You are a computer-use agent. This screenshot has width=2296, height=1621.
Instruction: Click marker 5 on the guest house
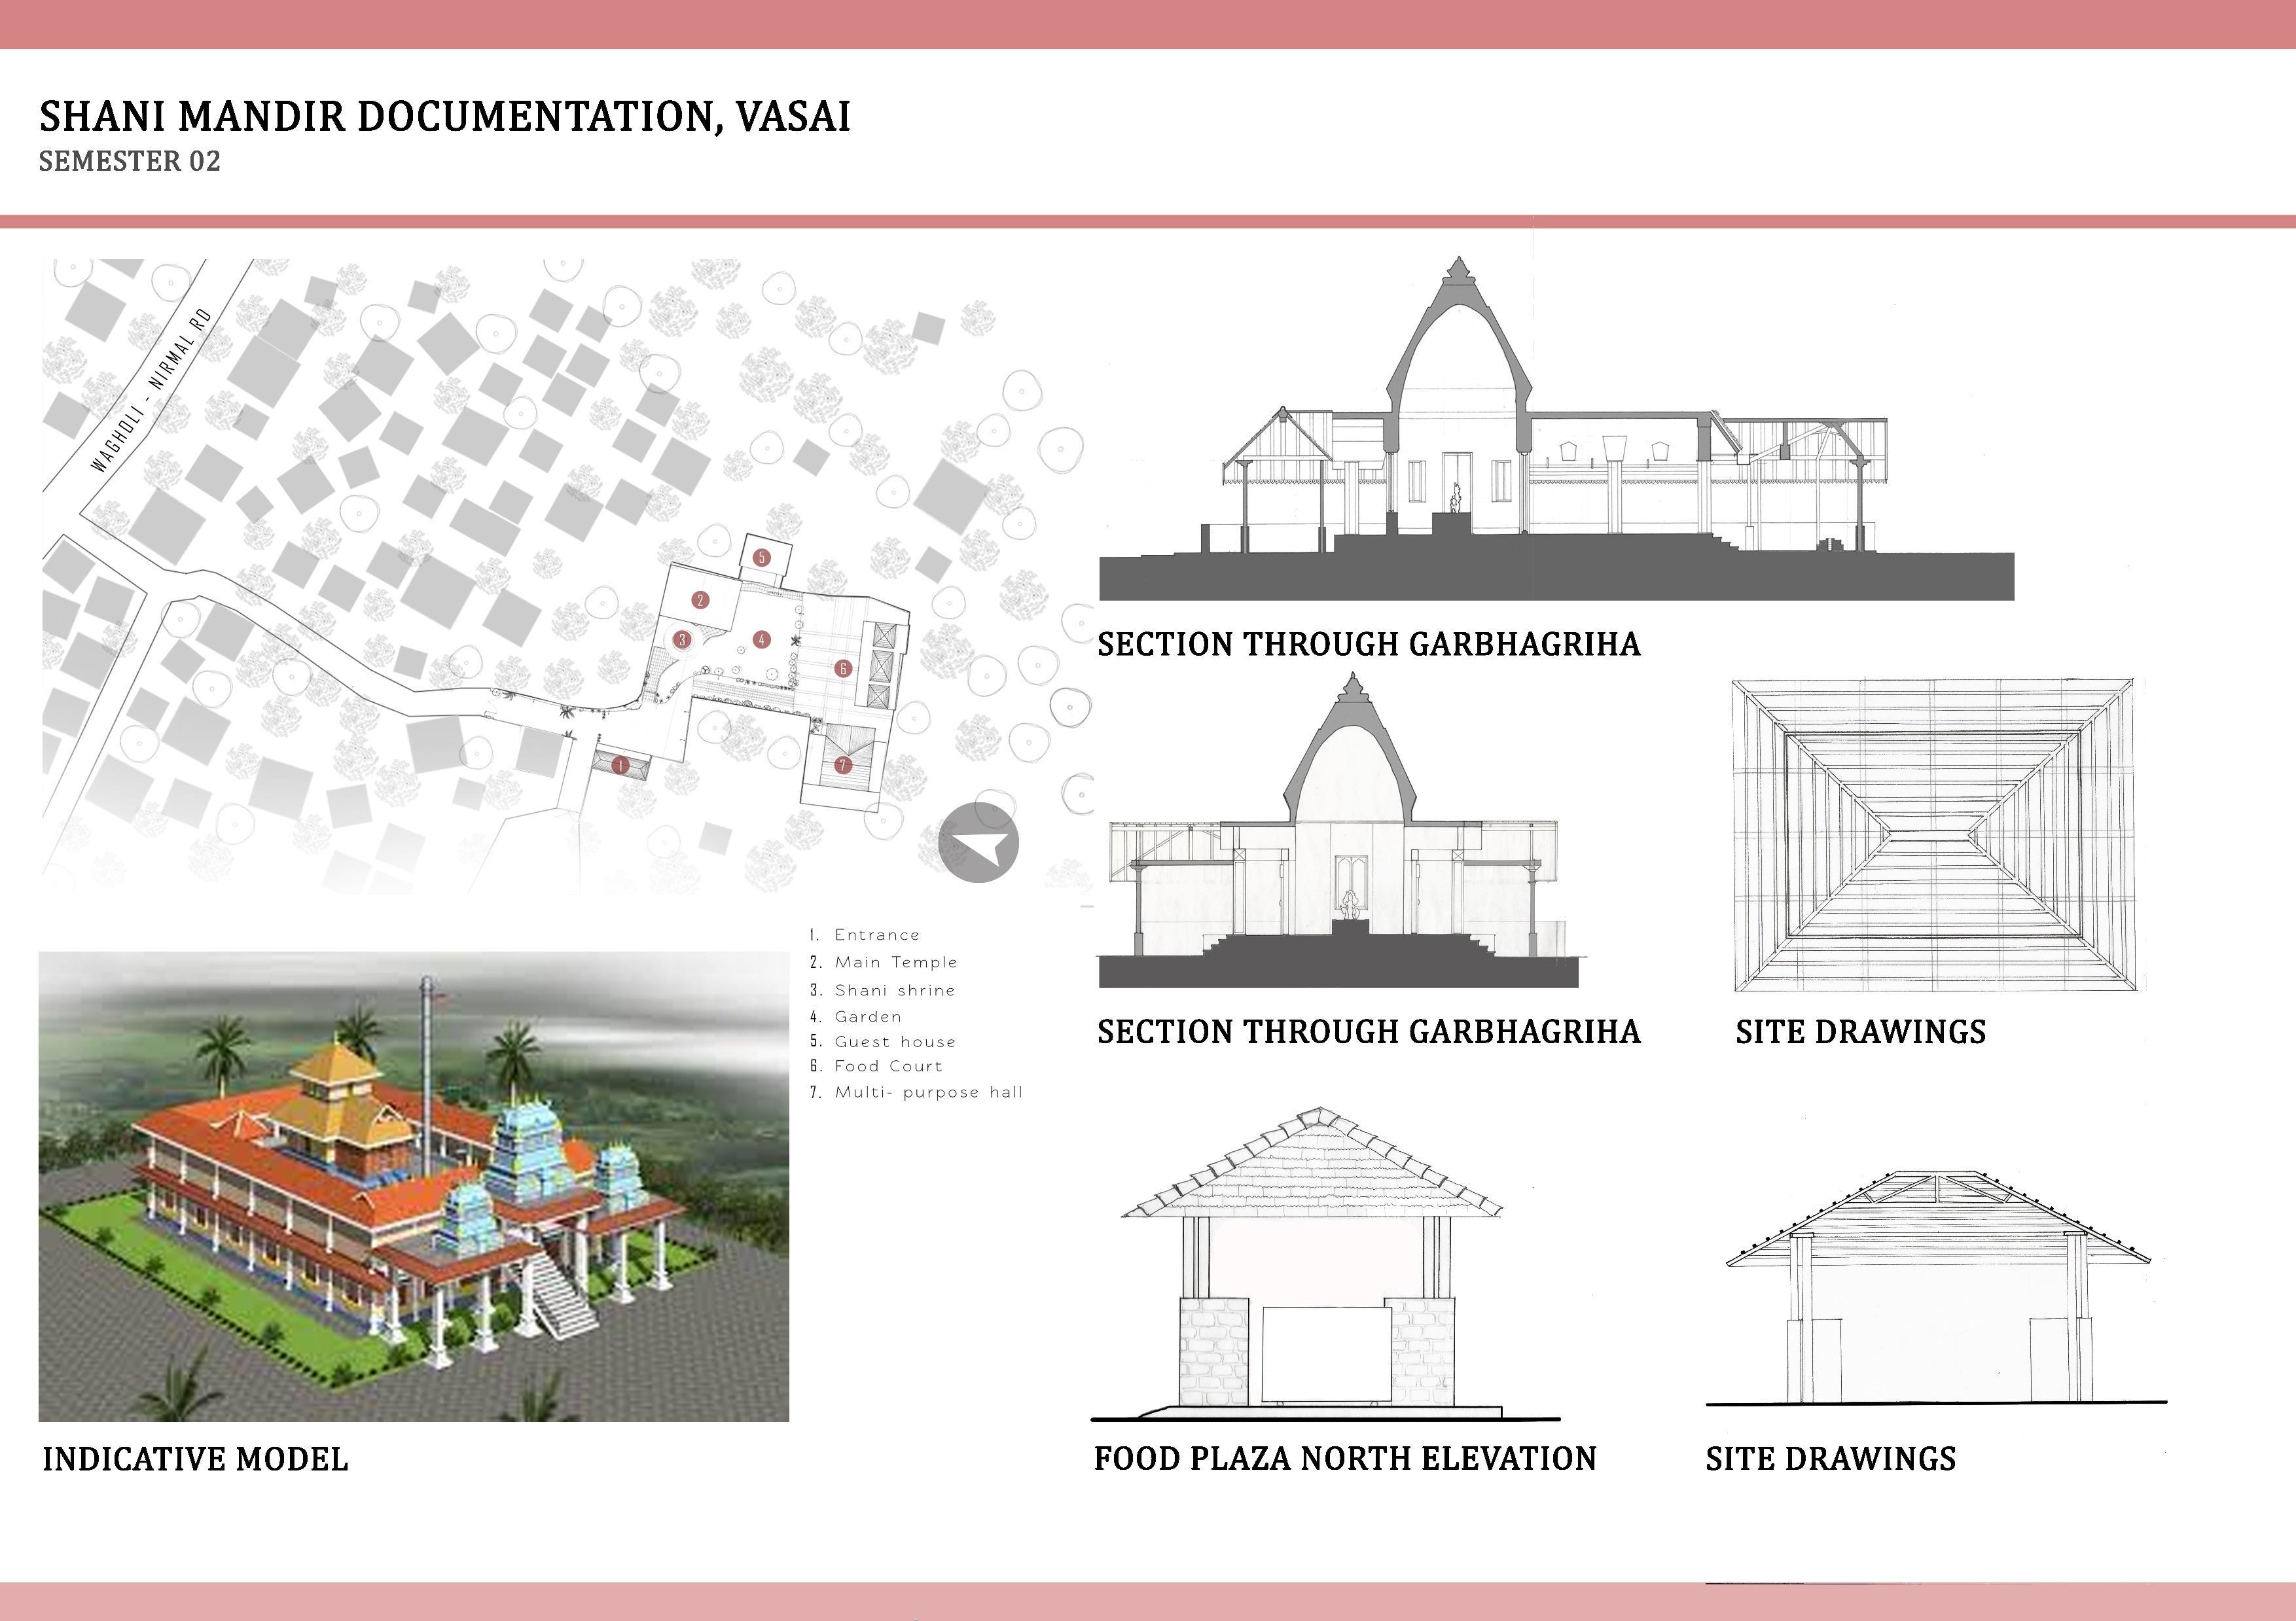[x=762, y=558]
